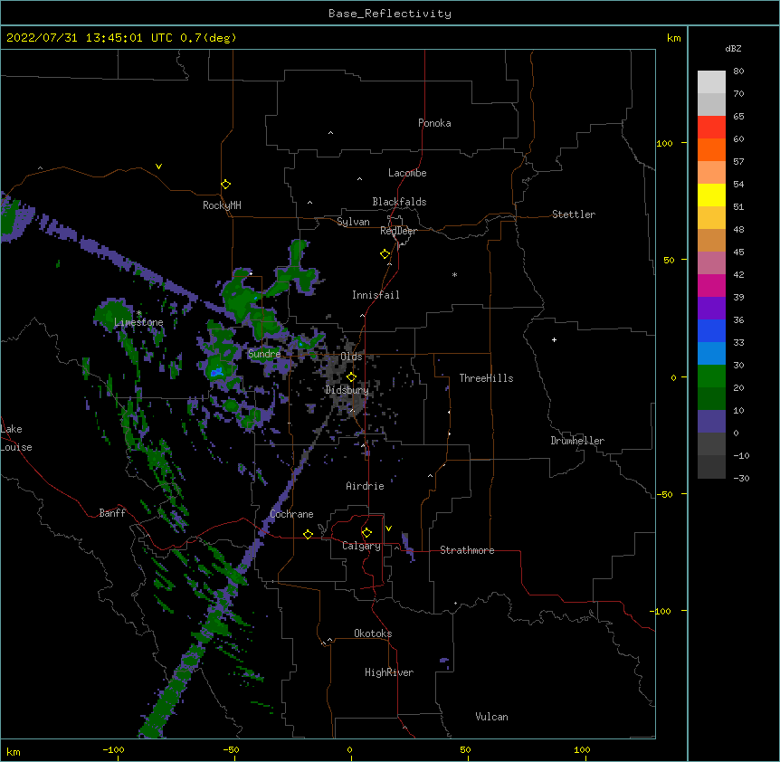
Task: Select the dusty pink 45–42 dBZ swatch
Action: pyautogui.click(x=711, y=263)
